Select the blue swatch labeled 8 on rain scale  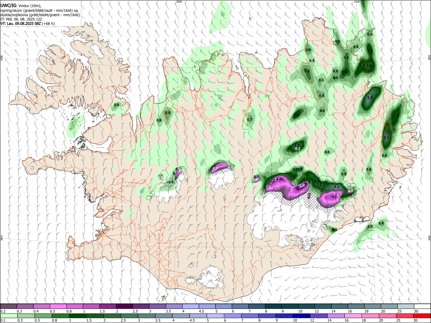pos(267,316)
